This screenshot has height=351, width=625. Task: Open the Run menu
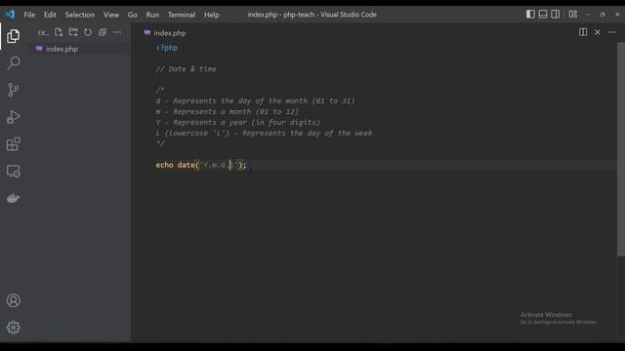point(152,15)
